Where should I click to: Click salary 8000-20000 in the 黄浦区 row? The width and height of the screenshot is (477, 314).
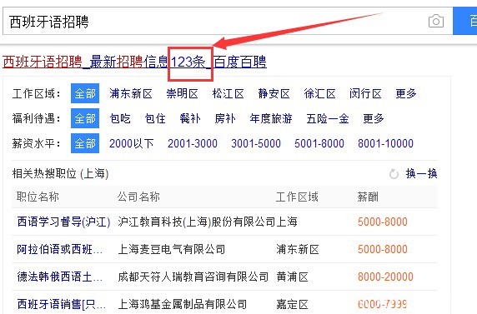click(385, 277)
